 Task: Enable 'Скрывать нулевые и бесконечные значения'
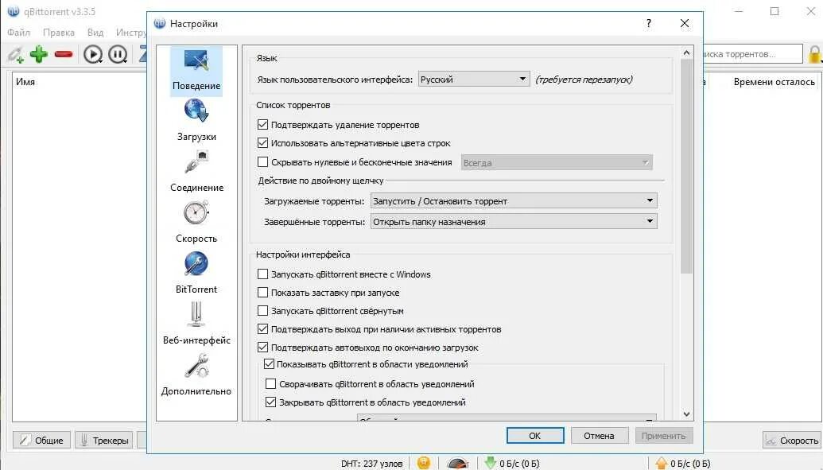pos(263,161)
